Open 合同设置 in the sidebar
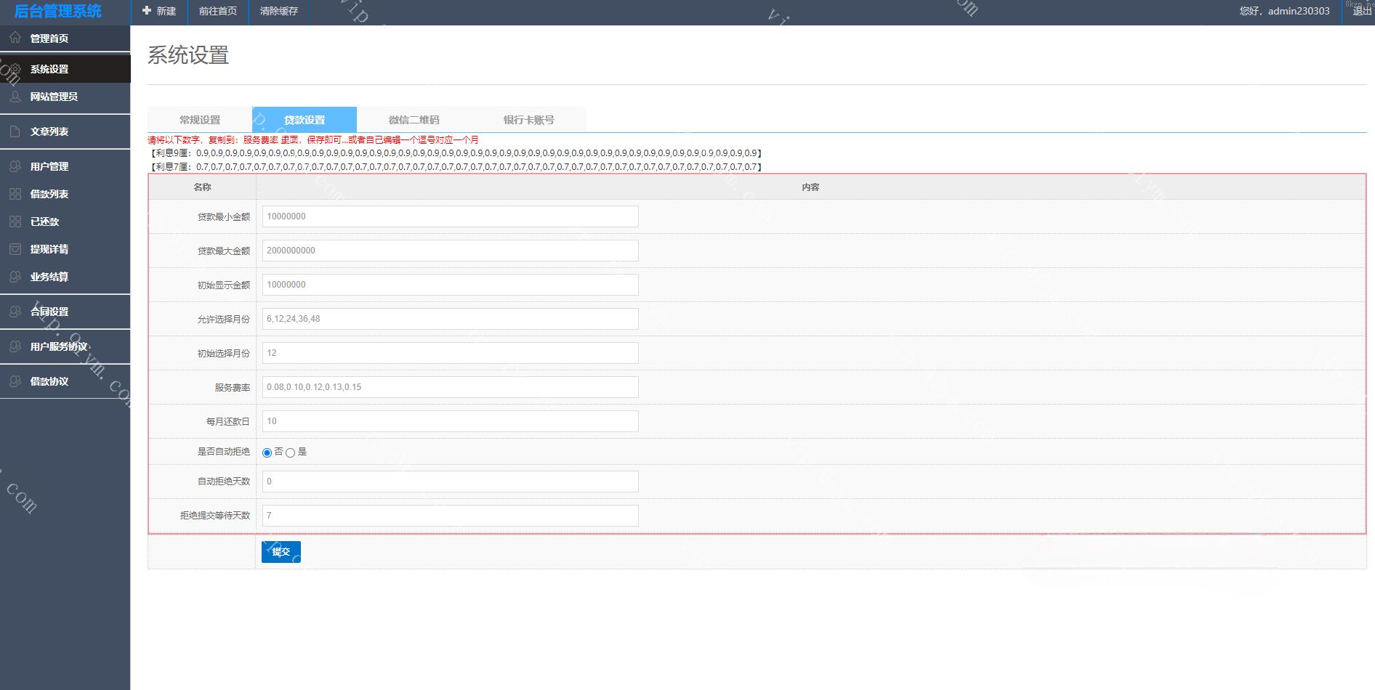 [x=49, y=312]
